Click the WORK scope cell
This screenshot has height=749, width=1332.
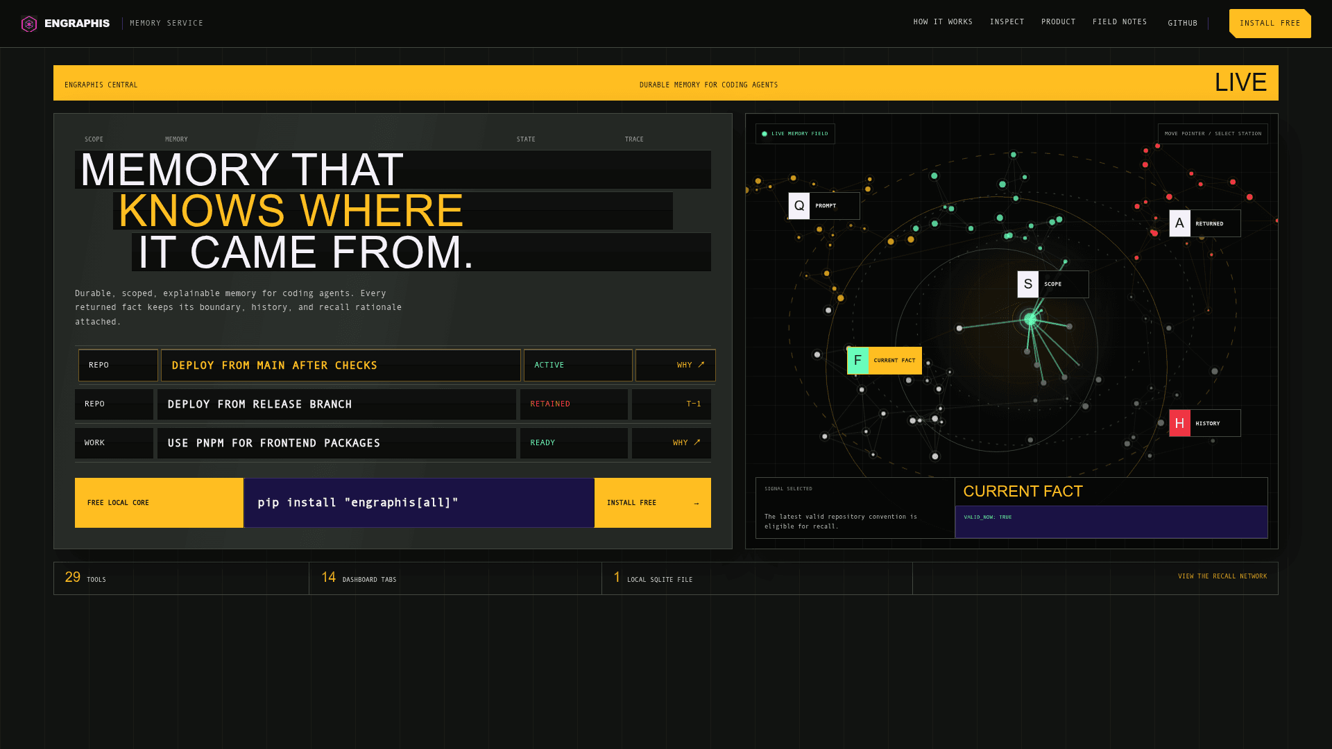(114, 443)
